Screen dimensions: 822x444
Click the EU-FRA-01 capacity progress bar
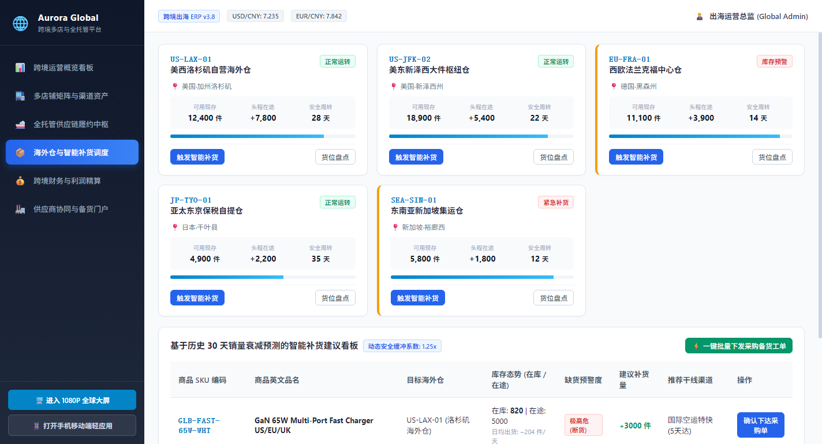pyautogui.click(x=701, y=136)
